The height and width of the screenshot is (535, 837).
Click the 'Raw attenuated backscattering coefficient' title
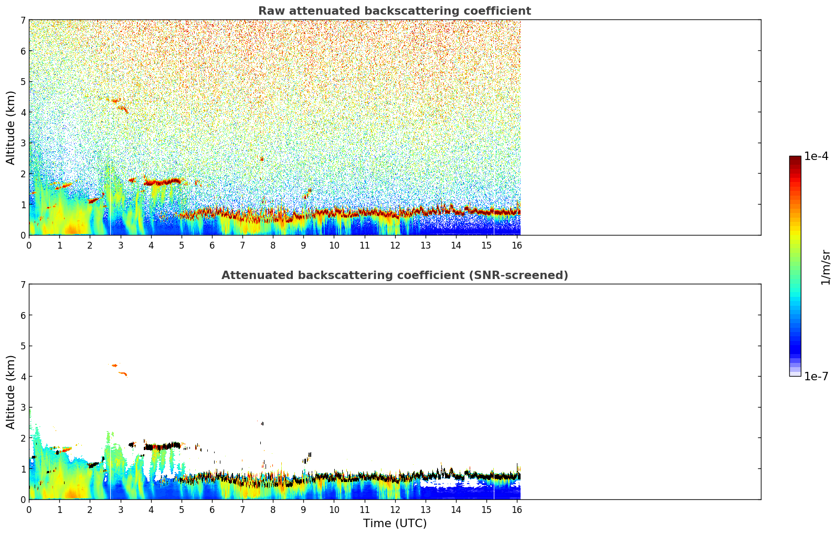pos(395,11)
